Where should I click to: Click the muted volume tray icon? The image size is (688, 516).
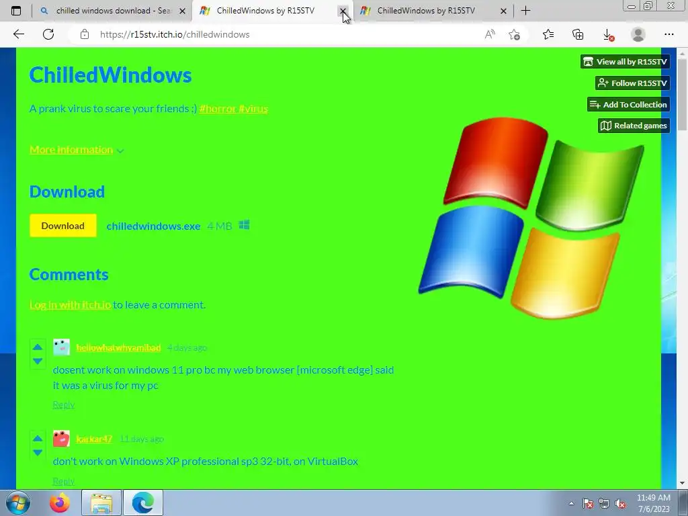pyautogui.click(x=620, y=503)
